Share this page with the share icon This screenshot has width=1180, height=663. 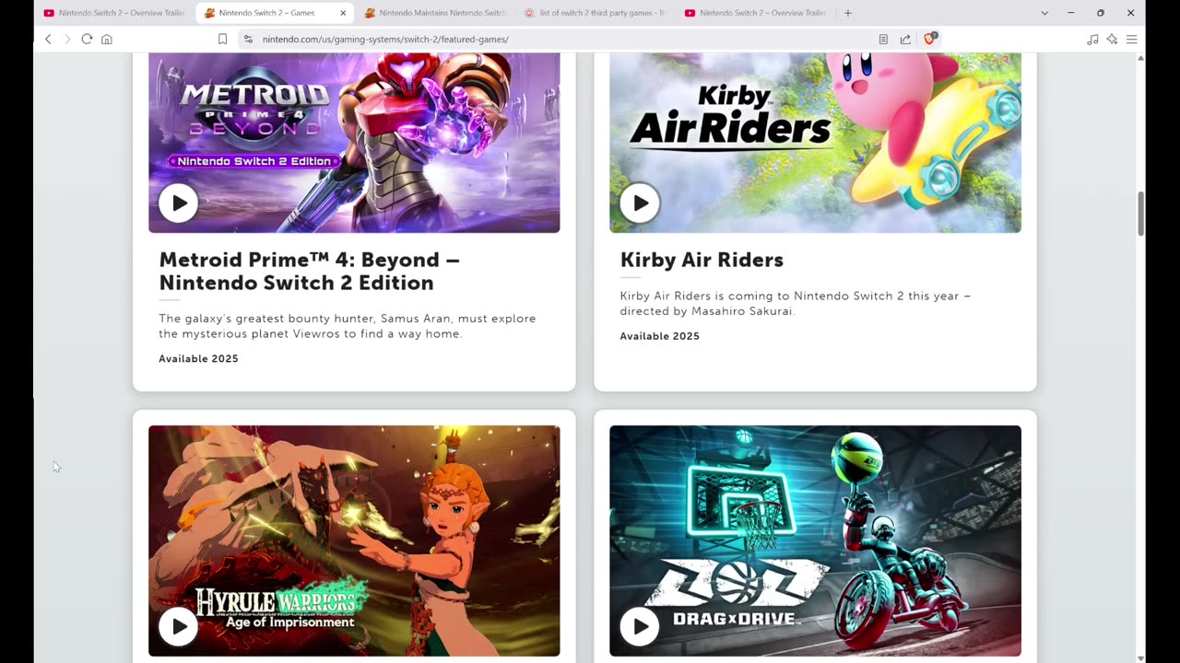tap(905, 39)
